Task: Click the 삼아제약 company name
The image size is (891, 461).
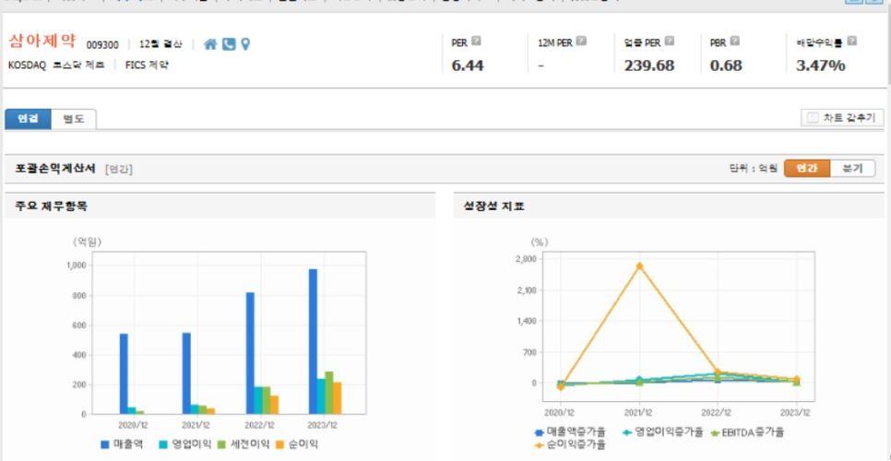Action: click(43, 42)
